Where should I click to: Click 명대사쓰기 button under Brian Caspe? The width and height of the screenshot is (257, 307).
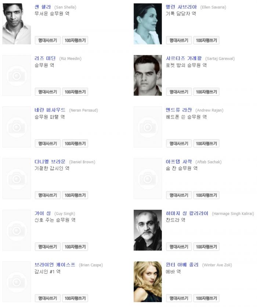click(48, 298)
